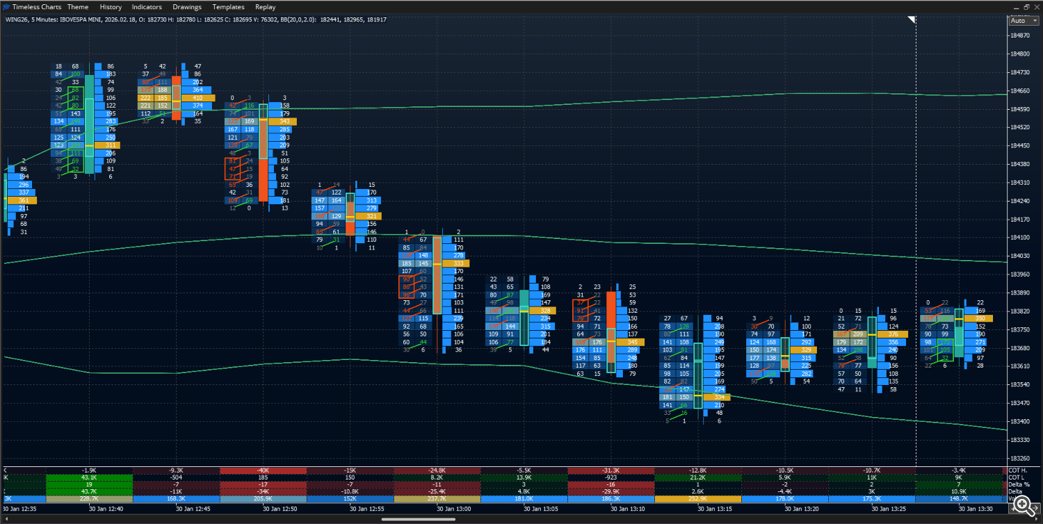Click the 184660 price scale label
Viewport: 1043px width, 524px height.
point(1021,90)
